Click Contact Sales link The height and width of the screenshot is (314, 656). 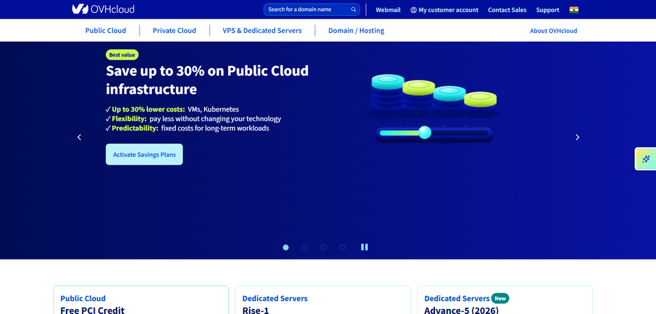pos(507,10)
